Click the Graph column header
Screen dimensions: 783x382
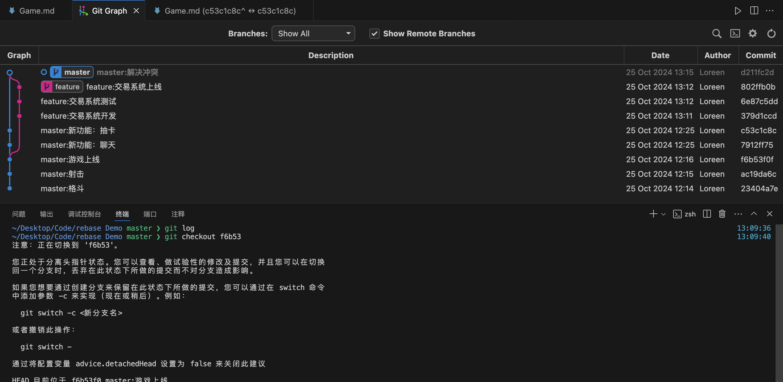pos(19,55)
